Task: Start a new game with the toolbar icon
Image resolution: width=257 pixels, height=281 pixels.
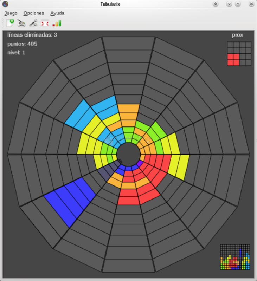Action: [10, 23]
